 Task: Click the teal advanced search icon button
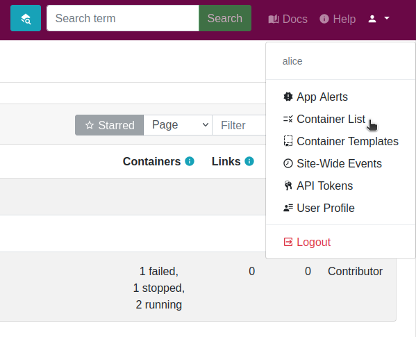pyautogui.click(x=26, y=18)
